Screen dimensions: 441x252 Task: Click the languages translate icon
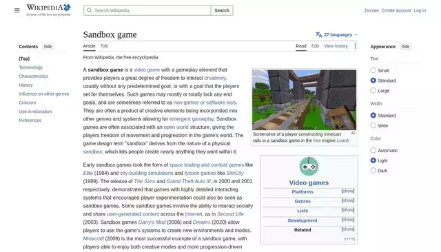point(318,34)
